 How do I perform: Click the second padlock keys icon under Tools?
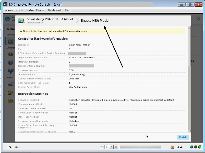point(10,101)
